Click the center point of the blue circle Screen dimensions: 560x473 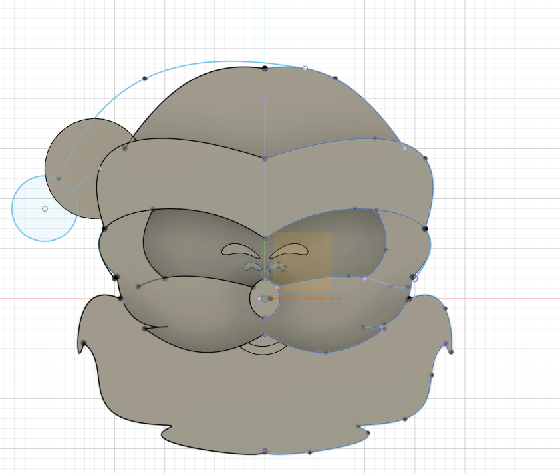click(x=45, y=208)
